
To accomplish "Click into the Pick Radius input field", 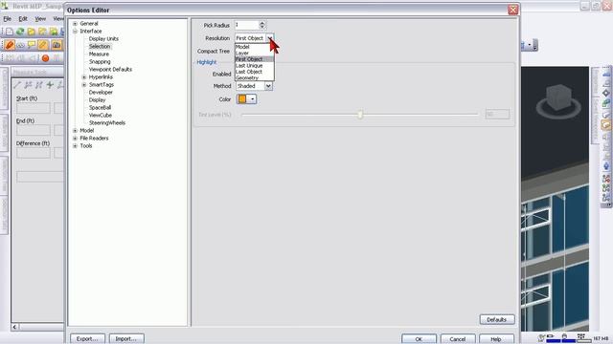I will coord(247,25).
